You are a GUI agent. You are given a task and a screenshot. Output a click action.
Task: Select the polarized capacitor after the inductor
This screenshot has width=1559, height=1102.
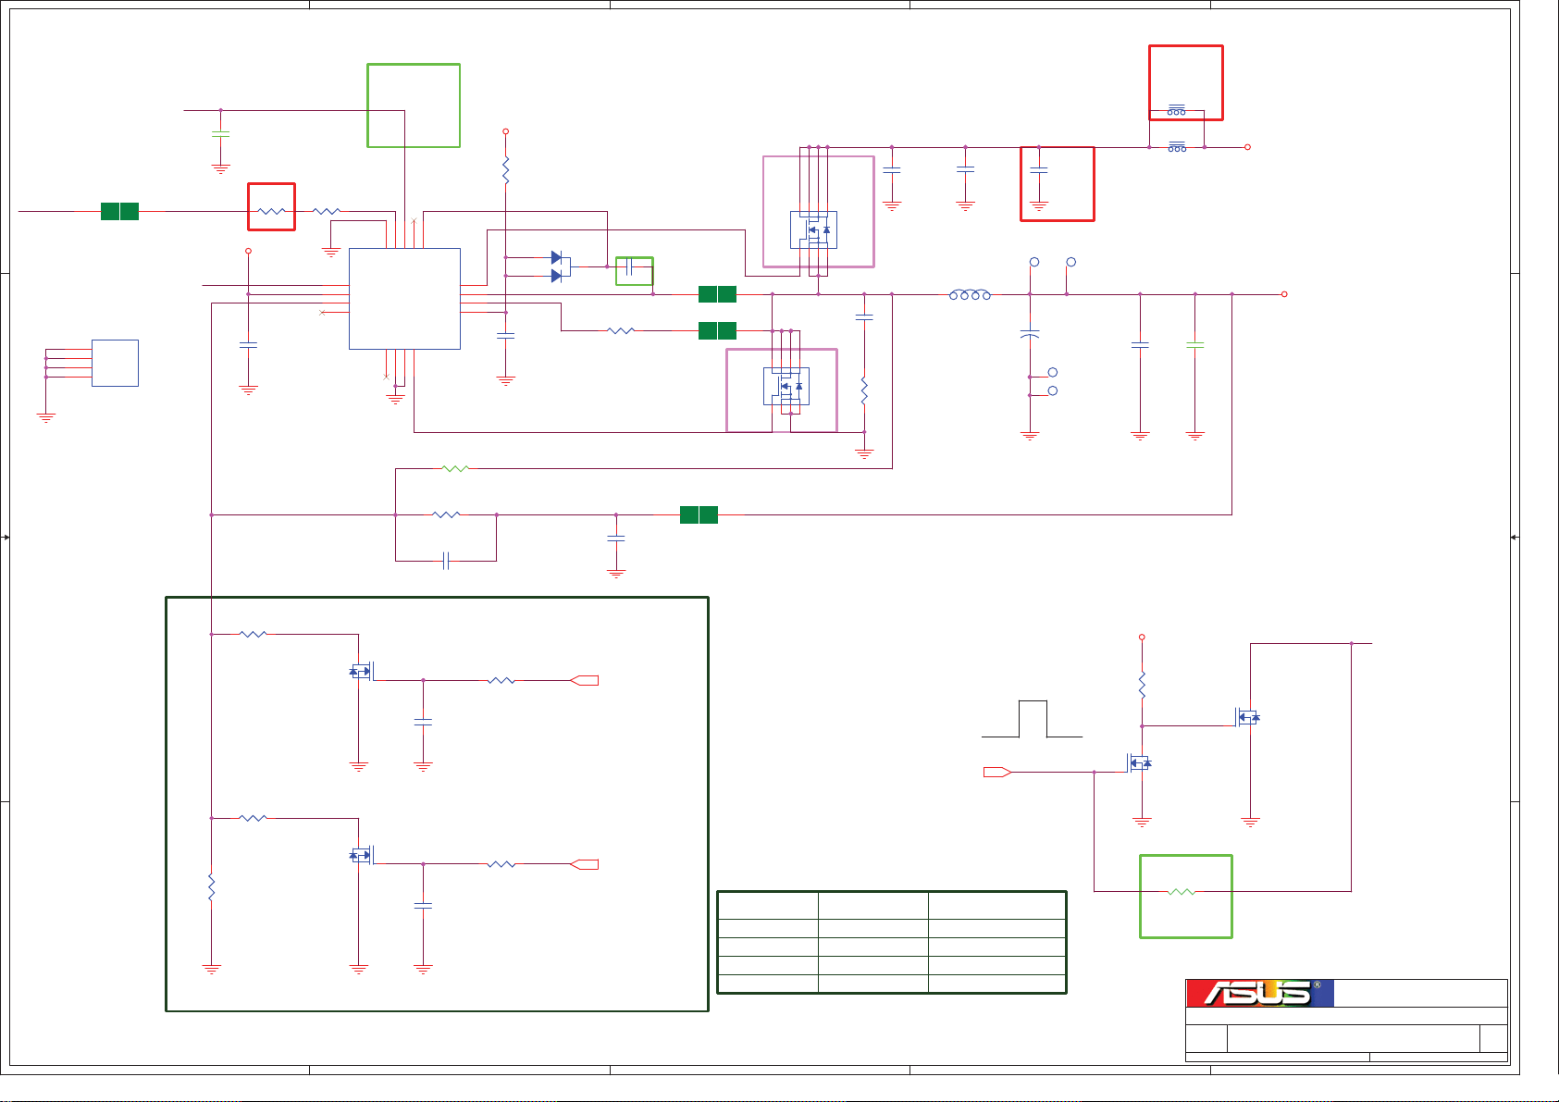click(1030, 333)
